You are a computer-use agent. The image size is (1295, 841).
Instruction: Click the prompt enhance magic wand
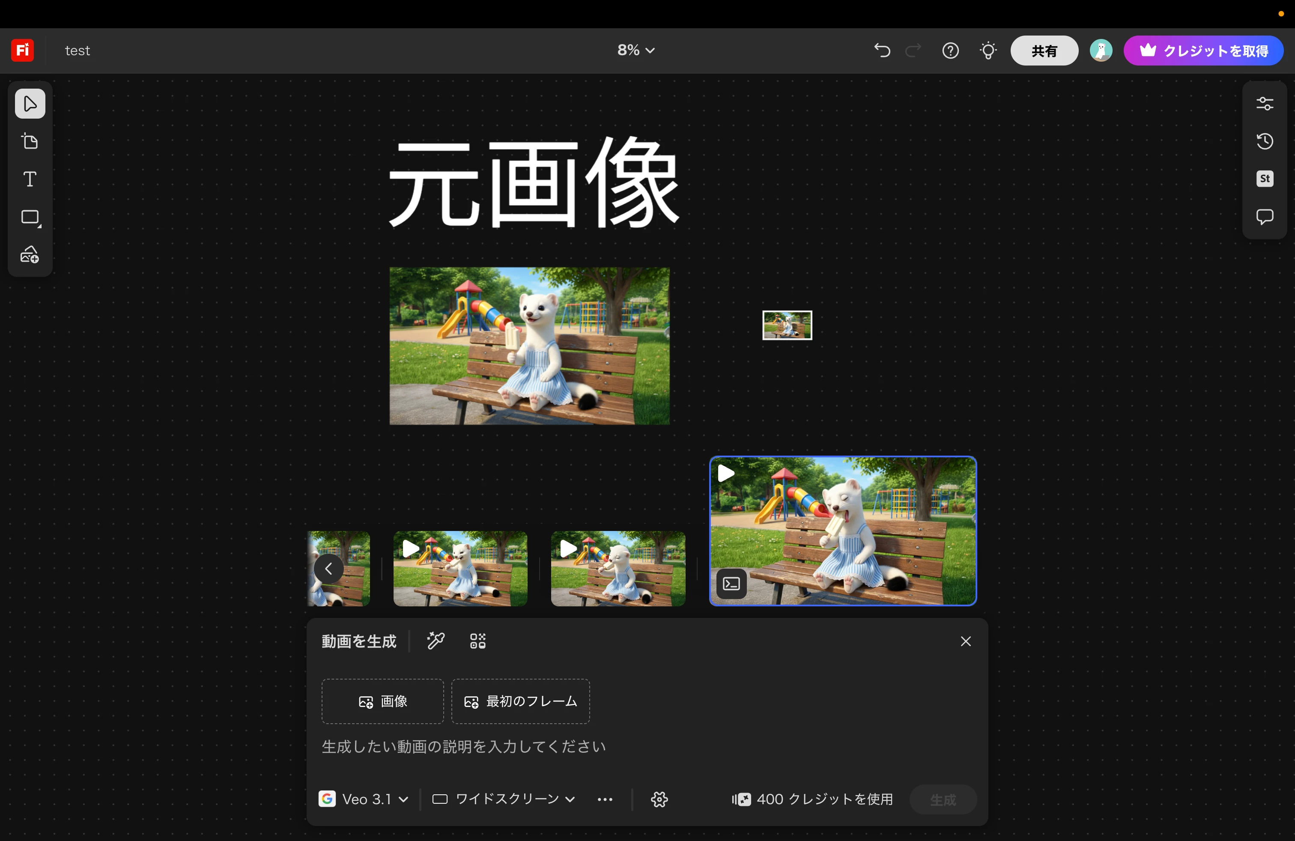pos(435,641)
